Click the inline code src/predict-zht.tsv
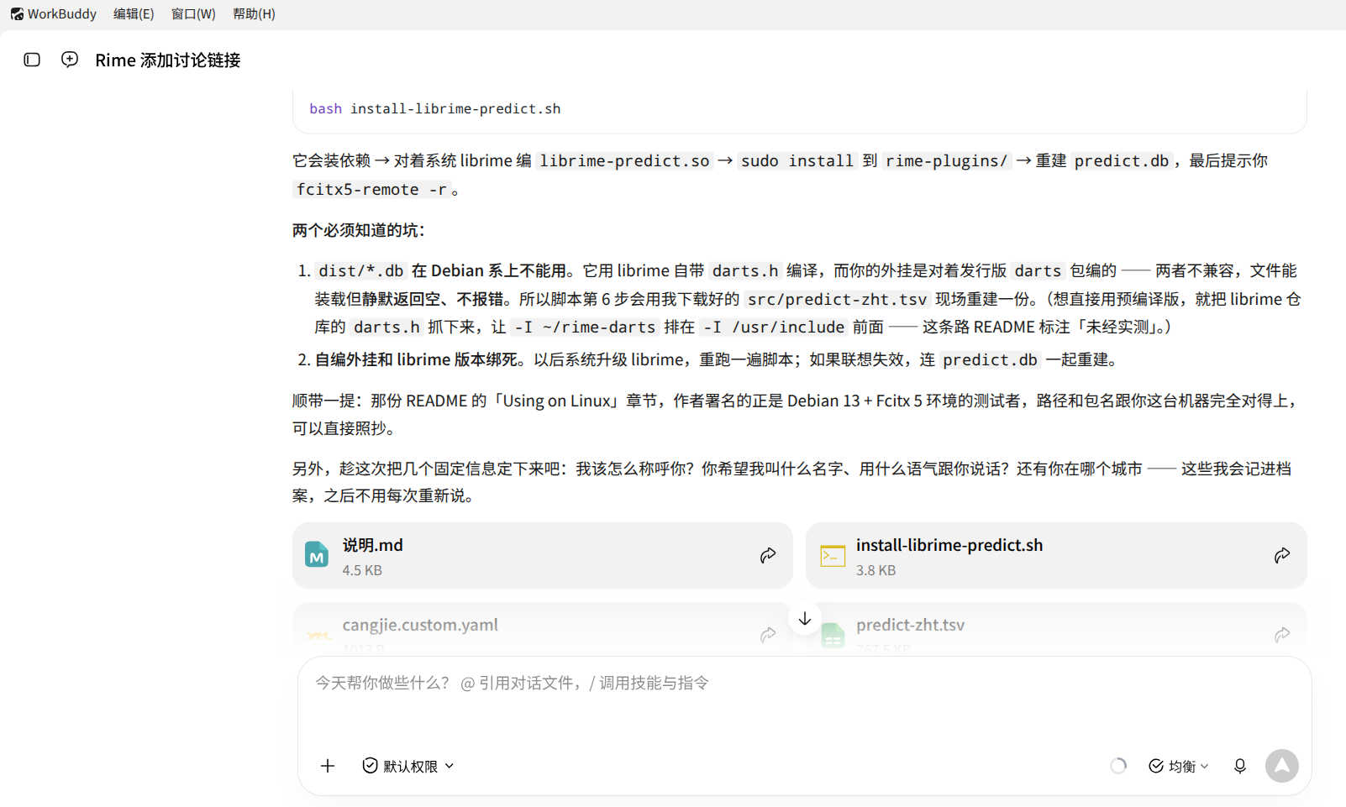The image size is (1346, 807). coord(838,300)
